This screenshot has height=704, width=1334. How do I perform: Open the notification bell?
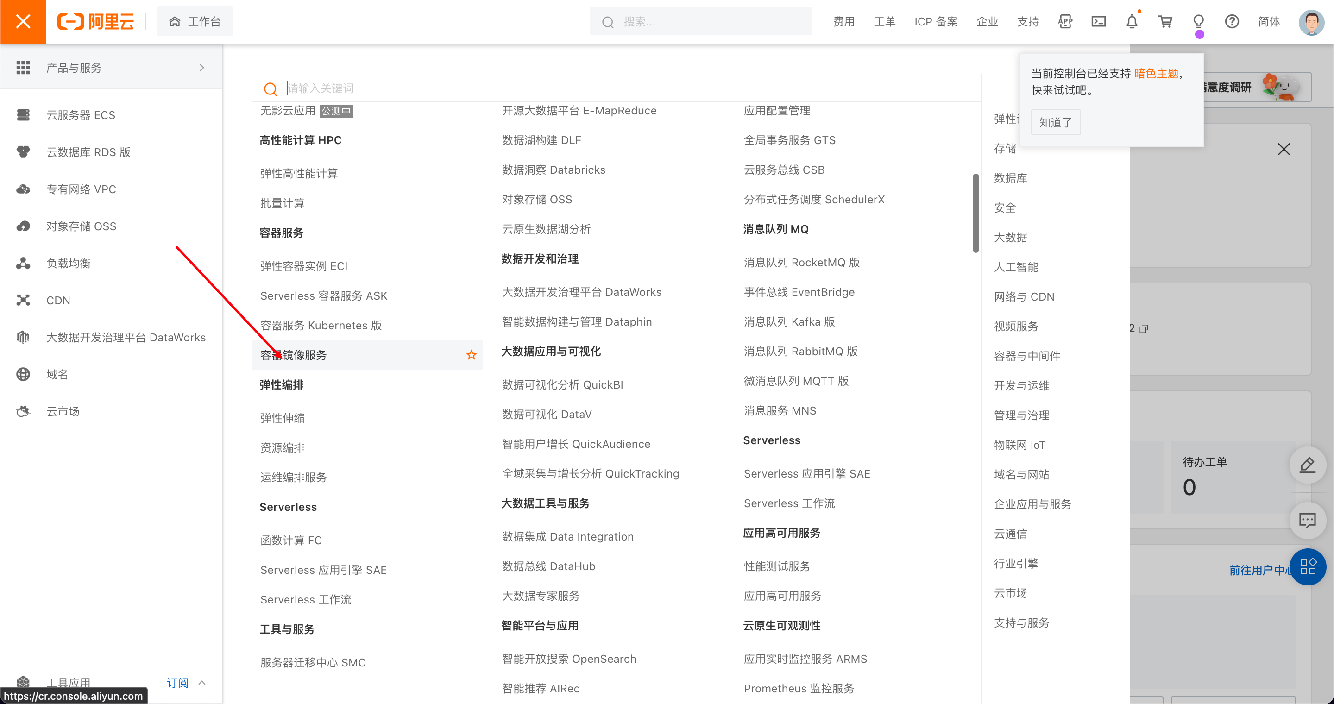tap(1132, 21)
